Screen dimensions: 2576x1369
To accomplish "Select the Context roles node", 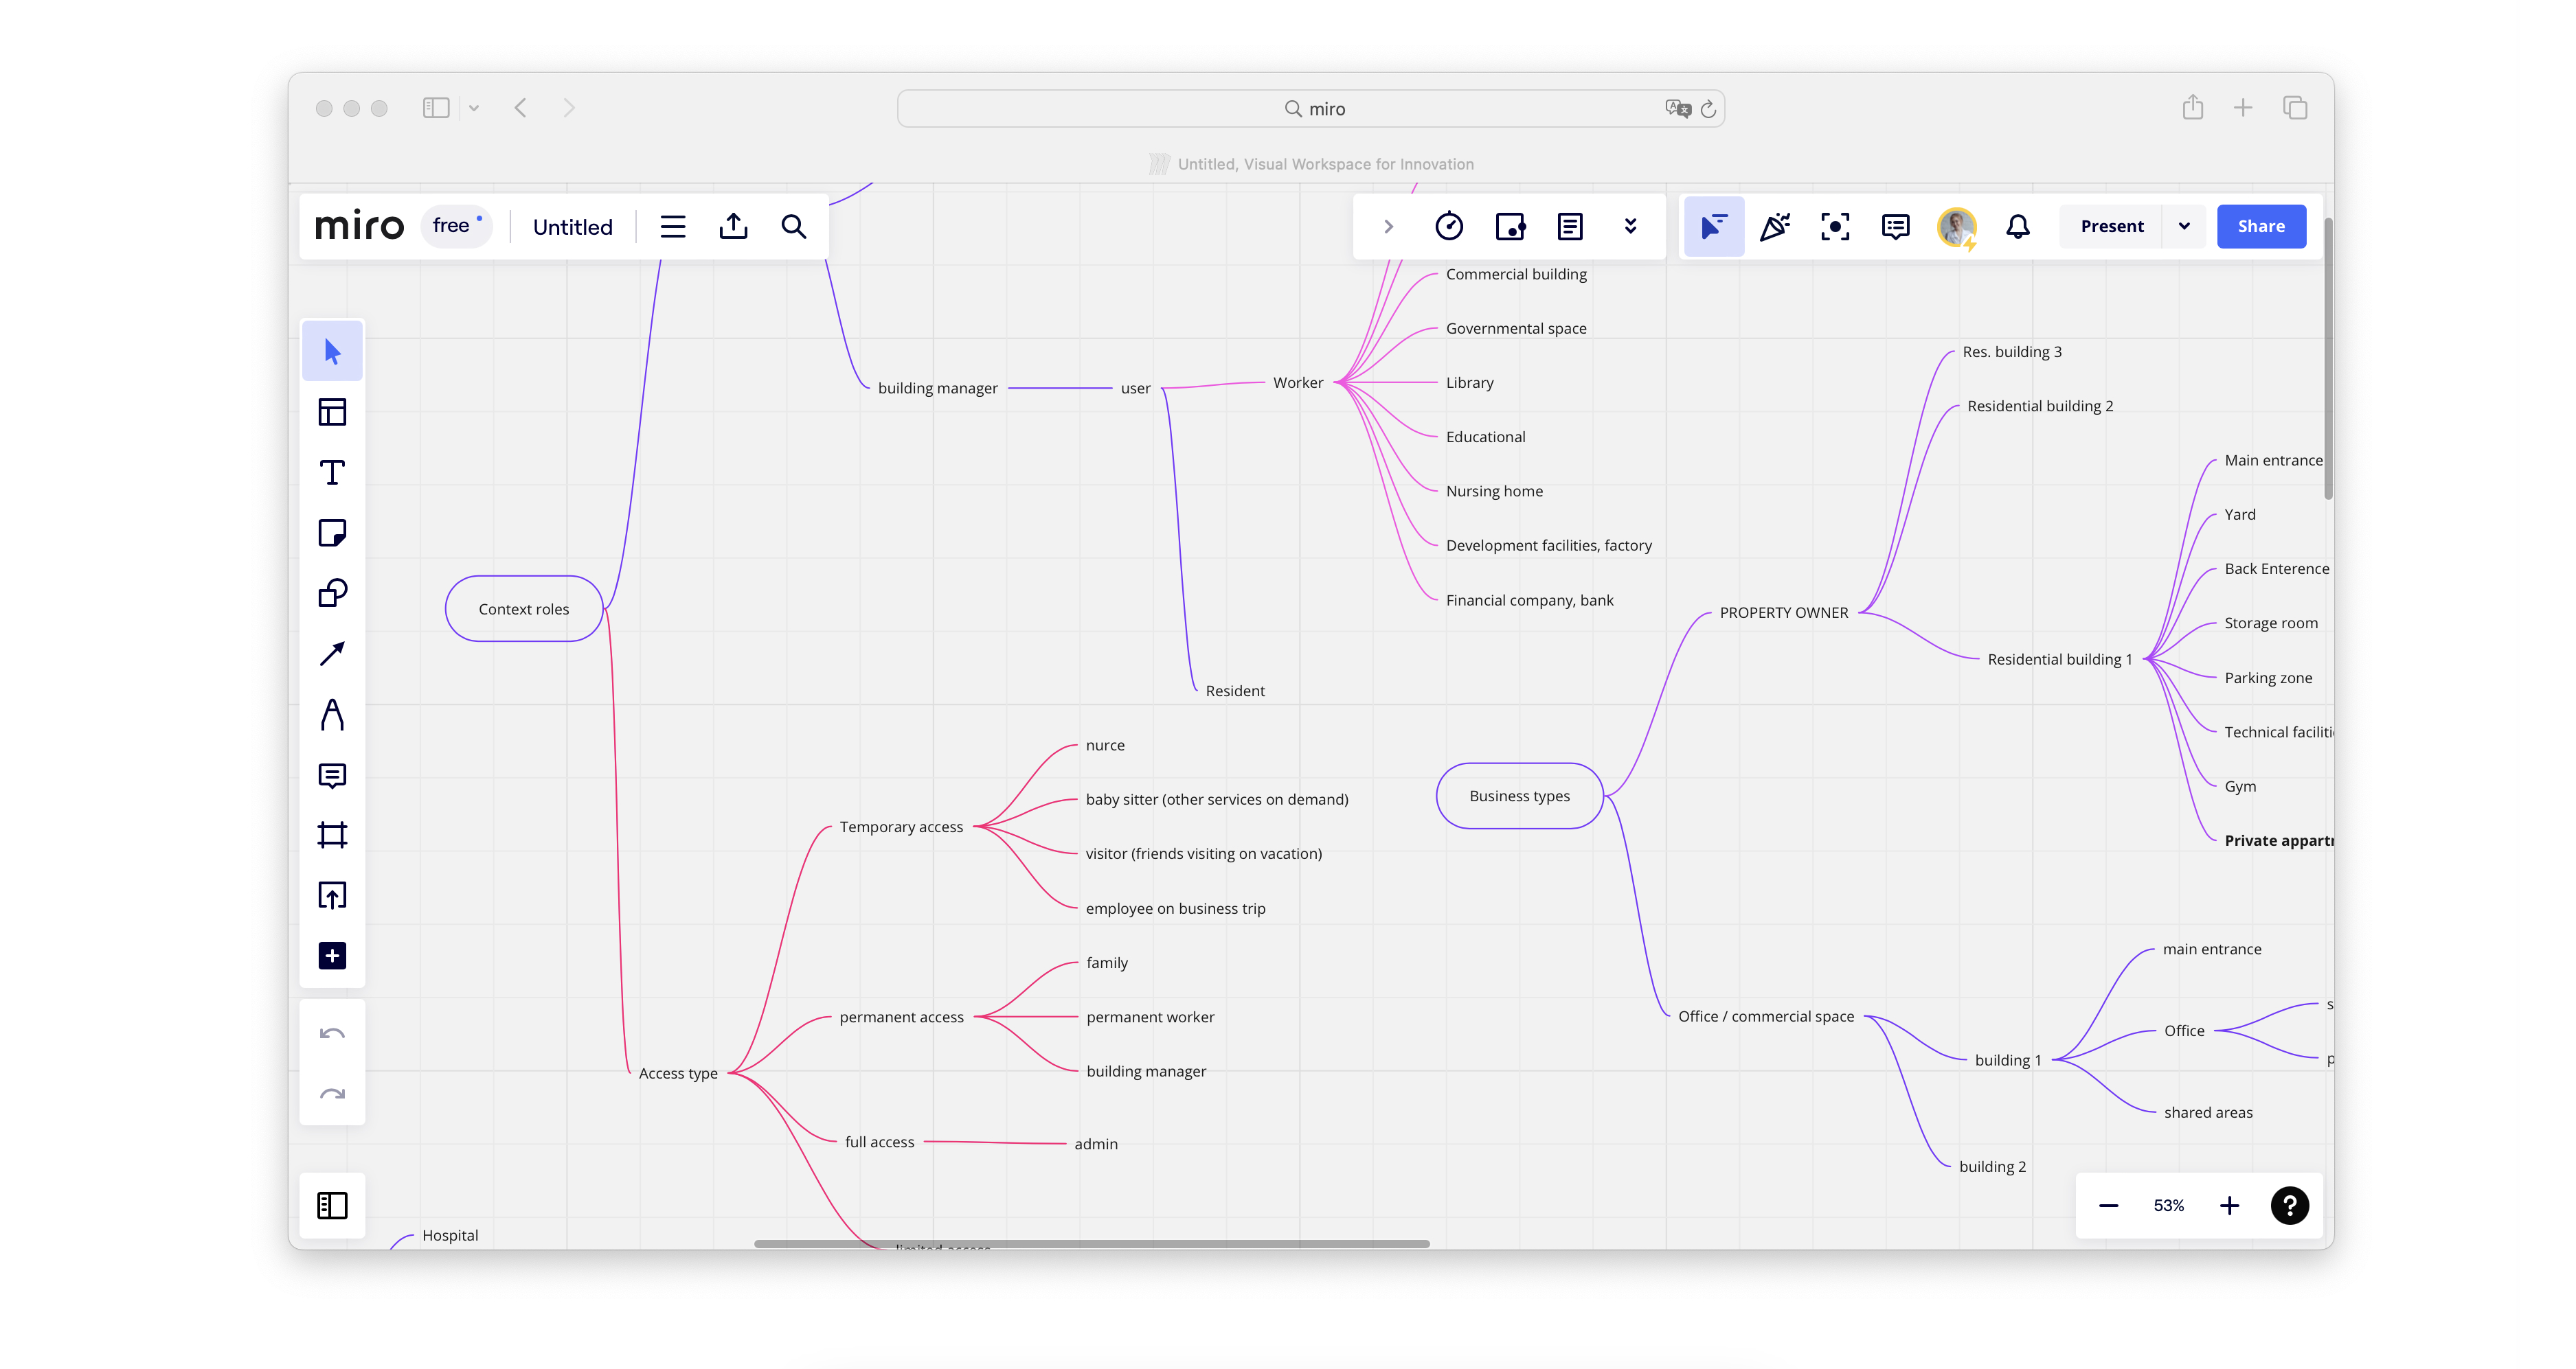I will [x=524, y=608].
